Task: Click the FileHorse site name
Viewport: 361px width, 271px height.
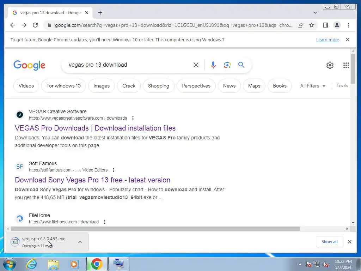Action: point(39,215)
